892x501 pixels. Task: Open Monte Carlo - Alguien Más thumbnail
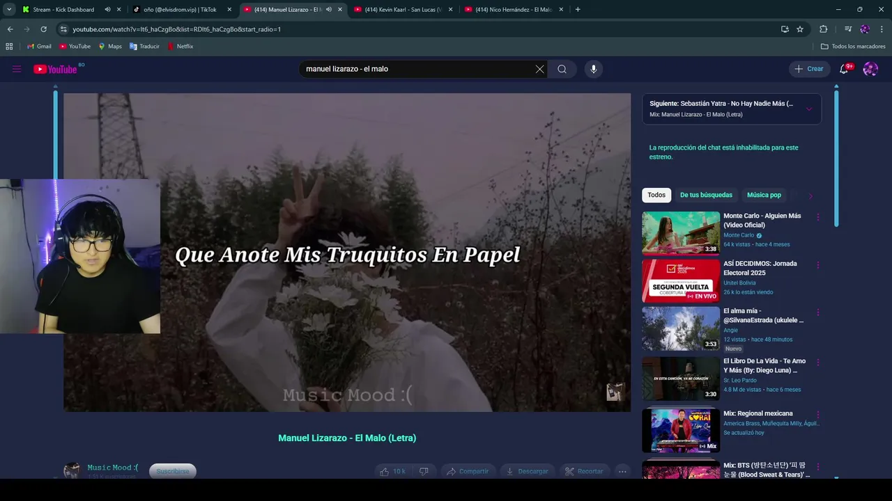(x=681, y=233)
